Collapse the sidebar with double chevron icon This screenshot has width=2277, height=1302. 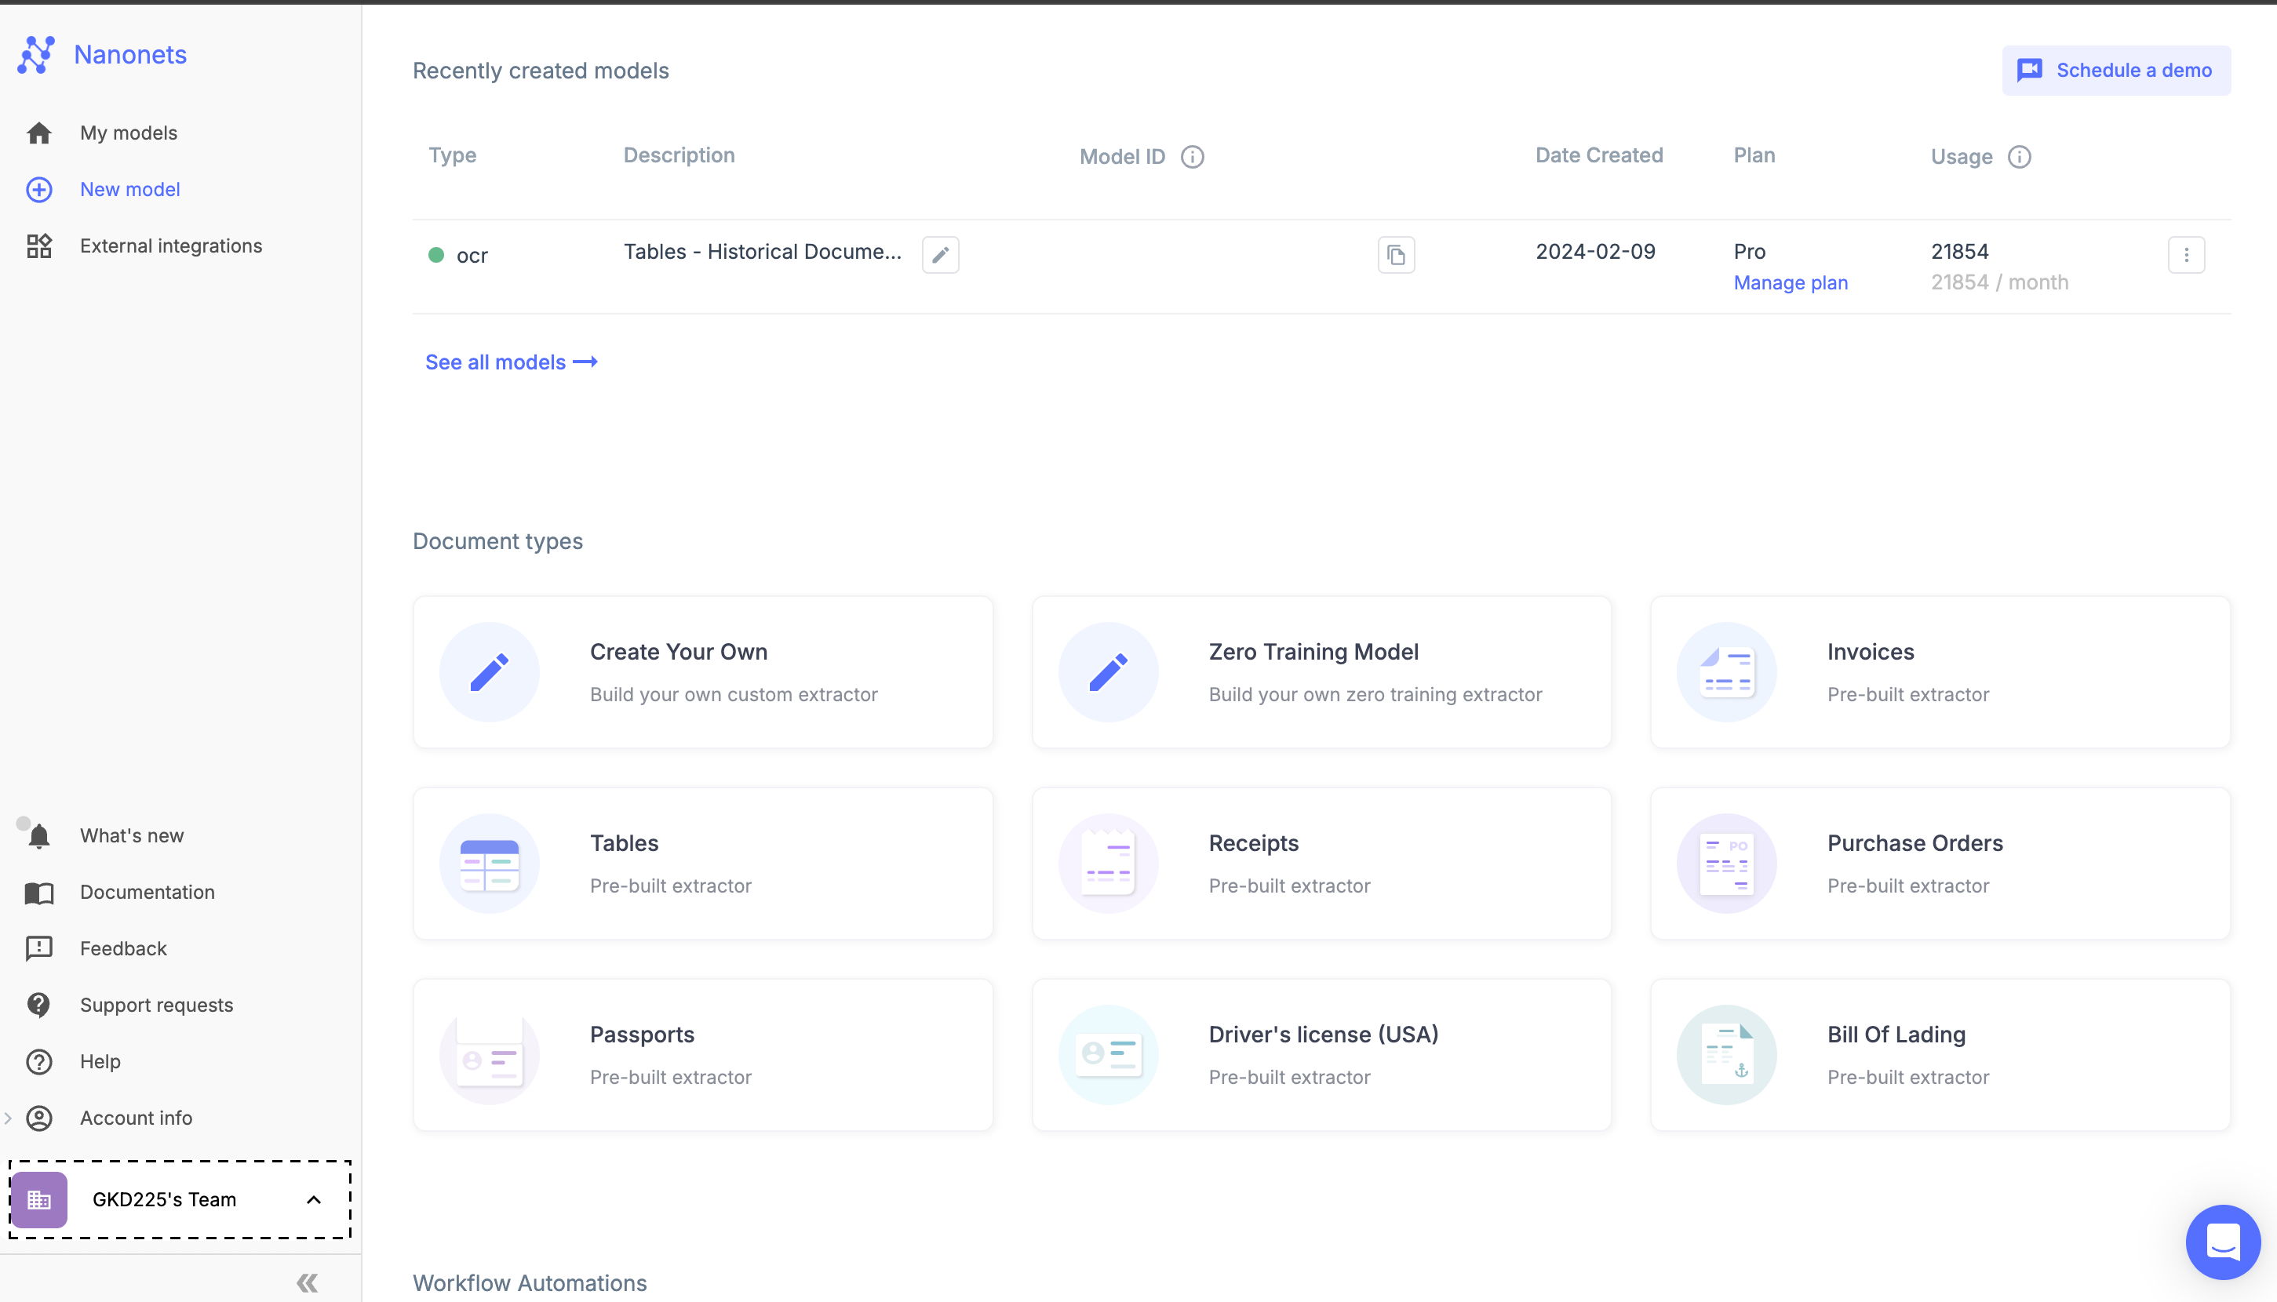[x=307, y=1283]
